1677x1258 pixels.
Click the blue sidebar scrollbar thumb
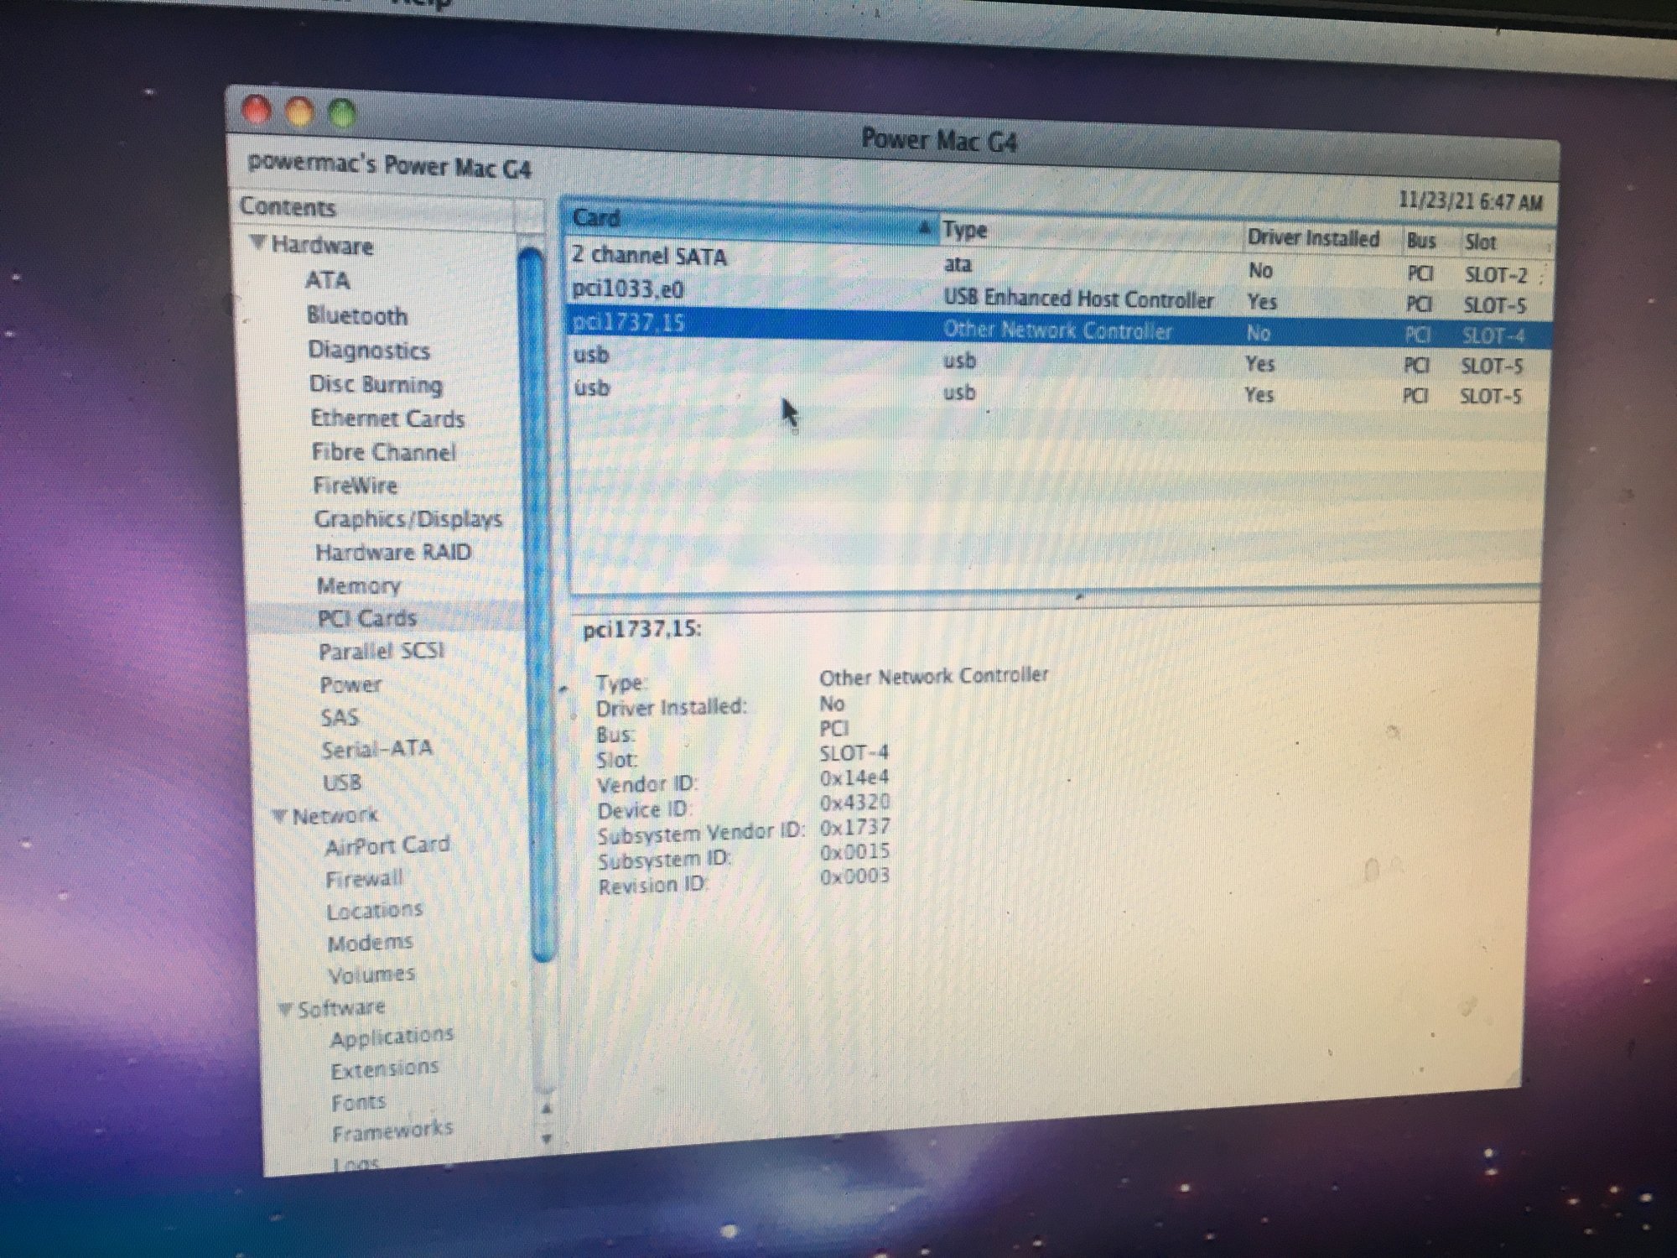[x=537, y=604]
